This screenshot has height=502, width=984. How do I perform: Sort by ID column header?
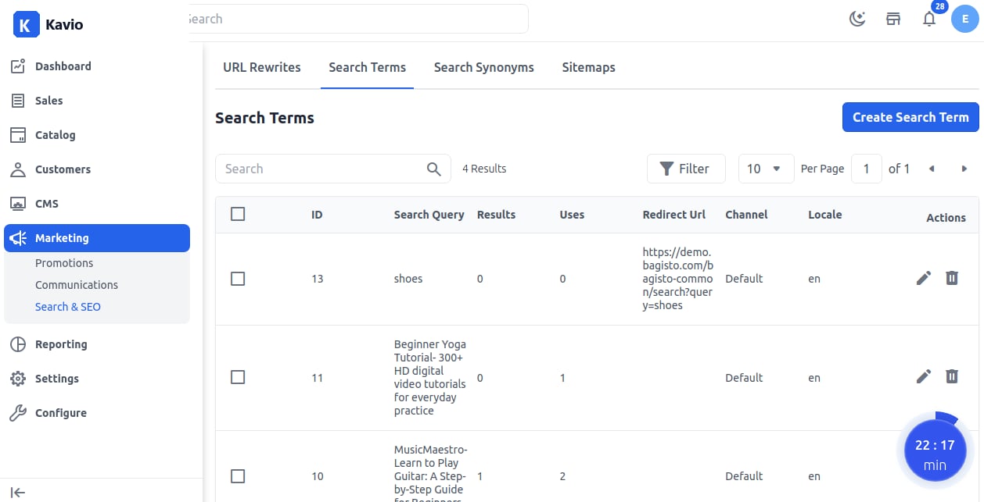point(317,214)
